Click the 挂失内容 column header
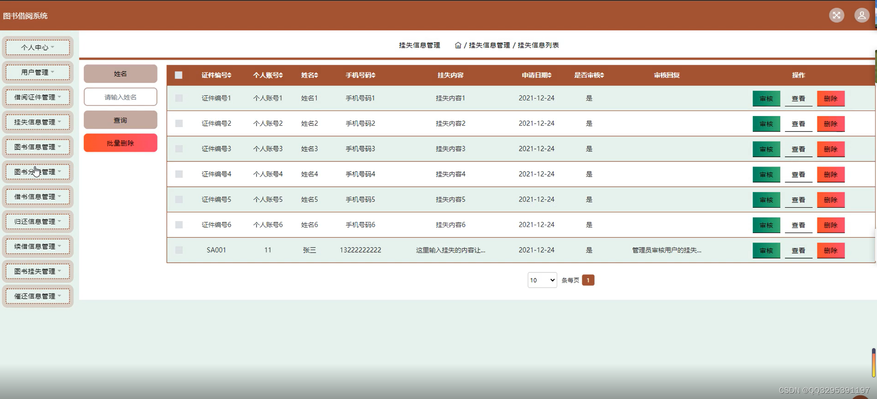 (450, 75)
